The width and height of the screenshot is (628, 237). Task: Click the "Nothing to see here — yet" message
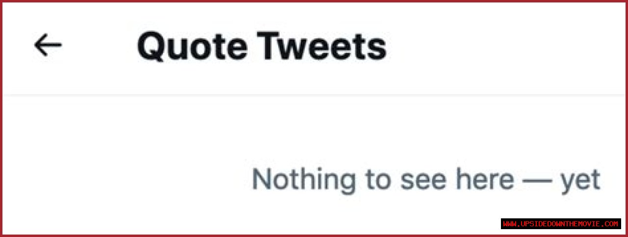coord(426,180)
